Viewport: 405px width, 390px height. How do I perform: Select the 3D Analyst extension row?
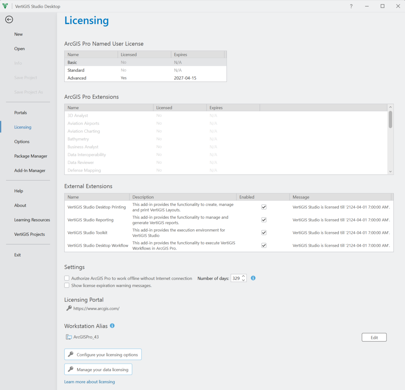point(226,115)
